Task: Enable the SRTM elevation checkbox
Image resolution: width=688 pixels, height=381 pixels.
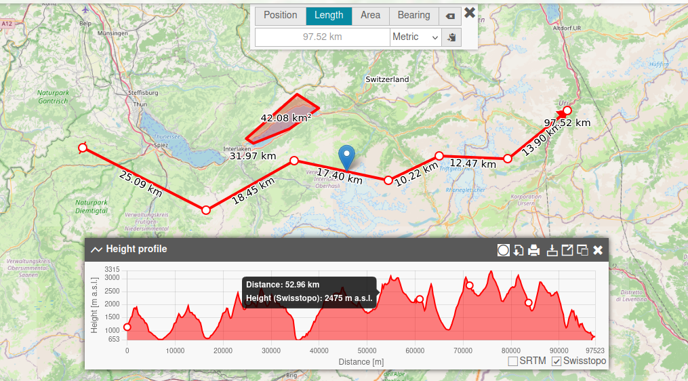Action: pyautogui.click(x=513, y=361)
